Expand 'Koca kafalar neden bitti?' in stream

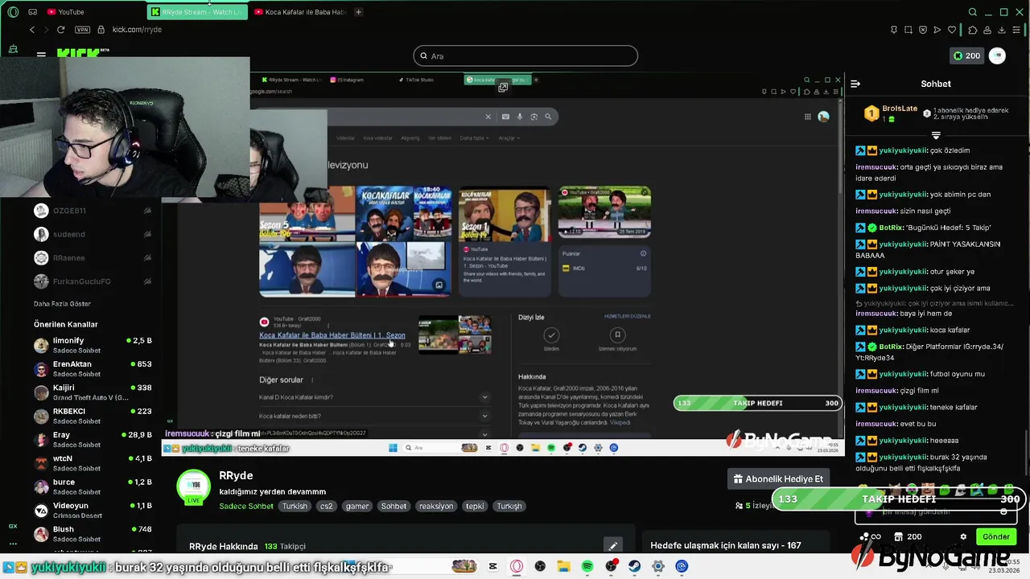tap(374, 416)
